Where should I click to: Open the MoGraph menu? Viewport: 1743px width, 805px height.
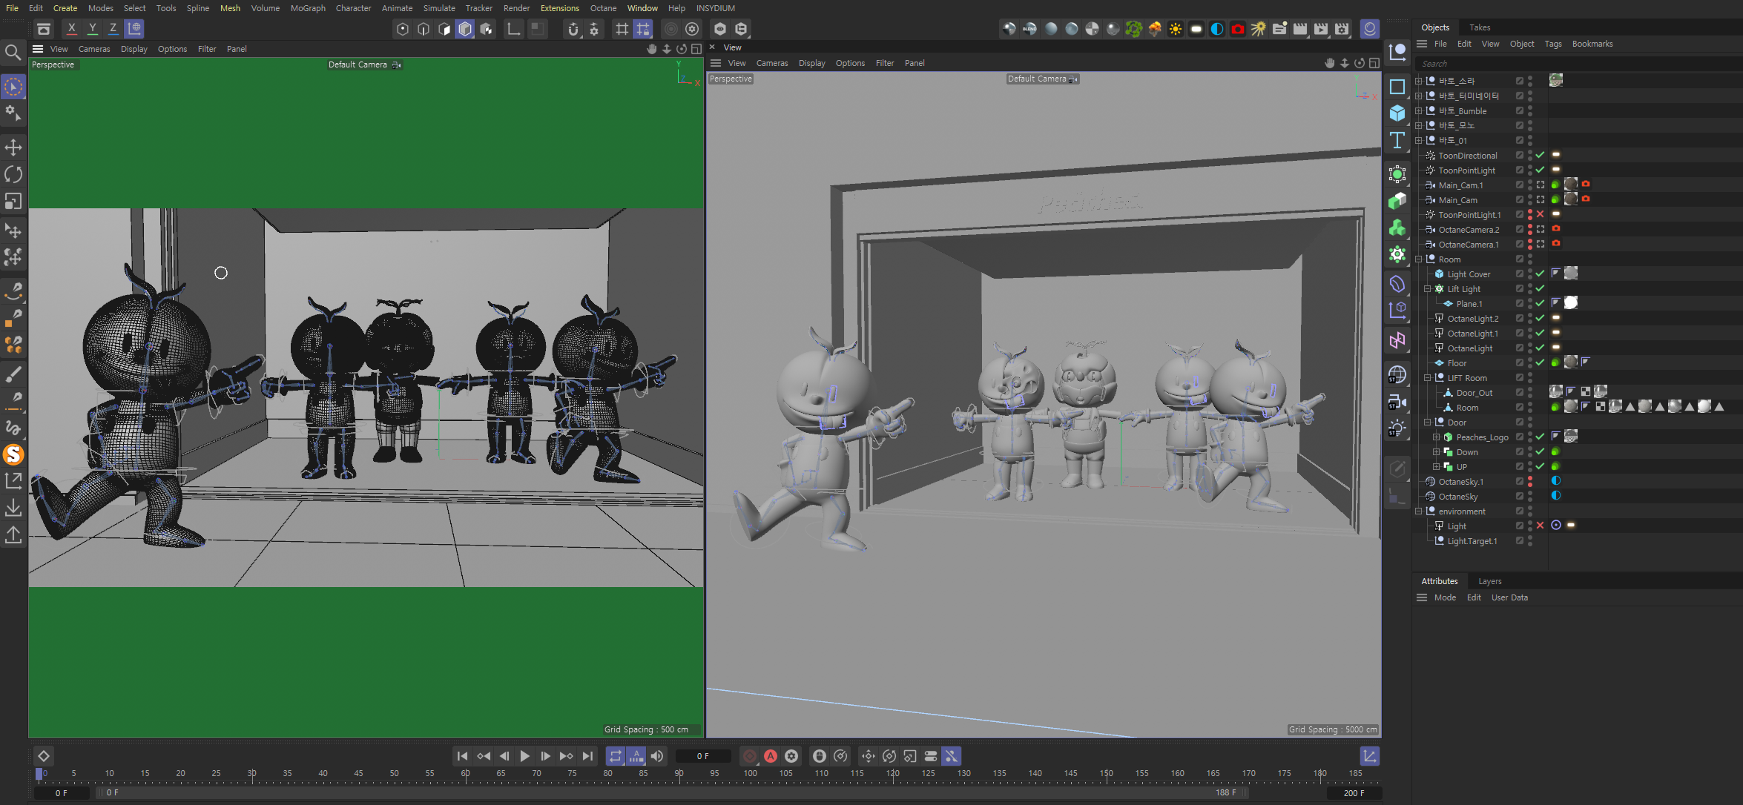pos(307,8)
